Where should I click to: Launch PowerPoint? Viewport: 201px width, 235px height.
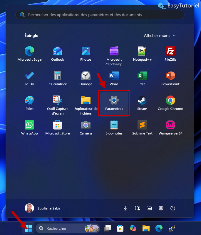tap(170, 79)
